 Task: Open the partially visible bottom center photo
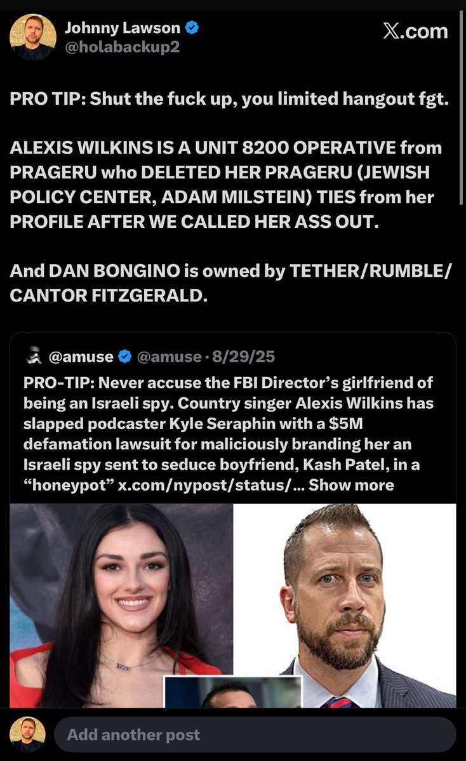(233, 692)
